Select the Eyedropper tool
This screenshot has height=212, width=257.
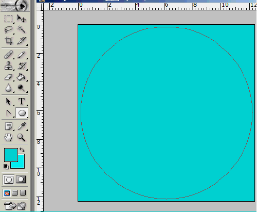tap(22, 126)
